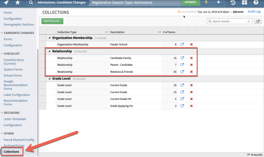Collapse the Grade Level group
Image resolution: width=264 pixels, height=157 pixels.
click(49, 78)
